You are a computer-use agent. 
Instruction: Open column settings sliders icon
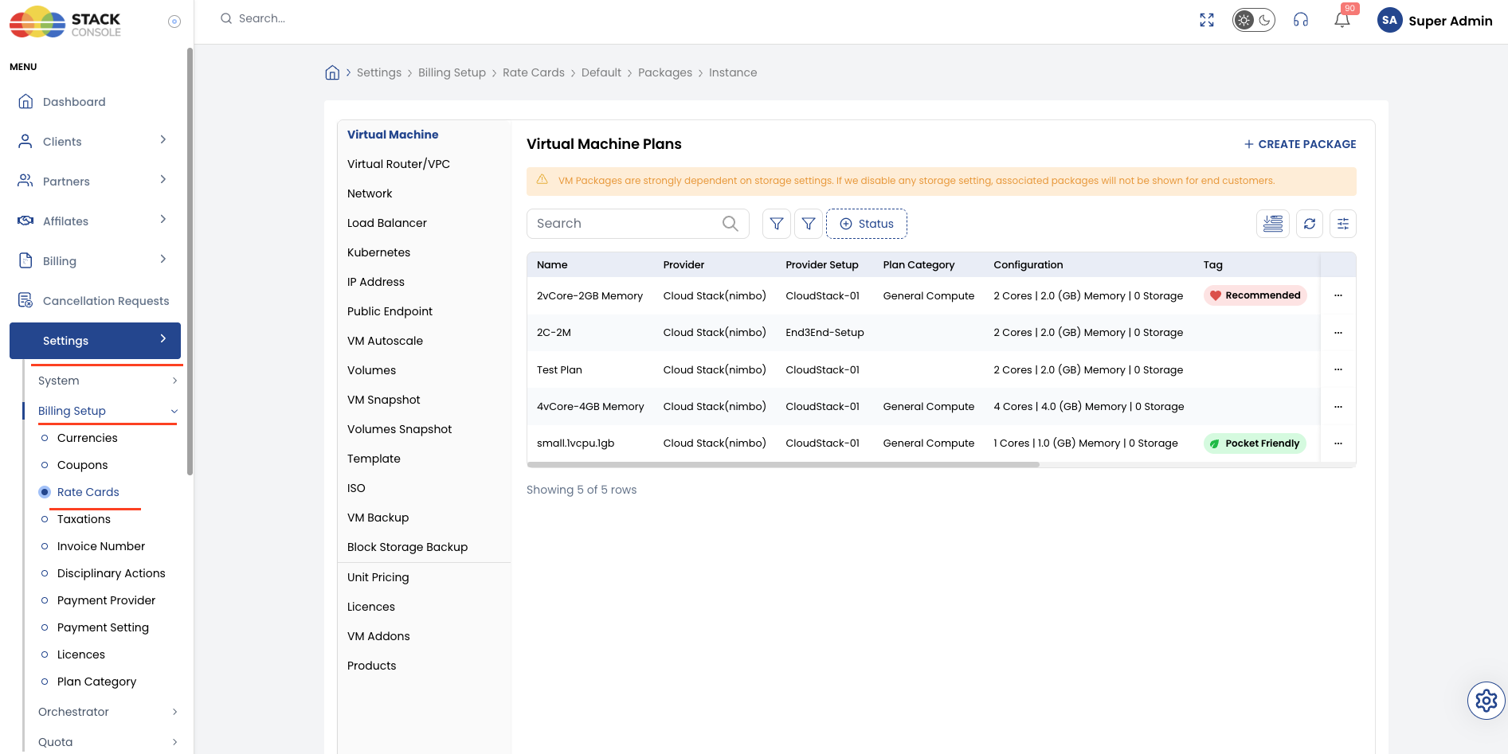[x=1343, y=224]
